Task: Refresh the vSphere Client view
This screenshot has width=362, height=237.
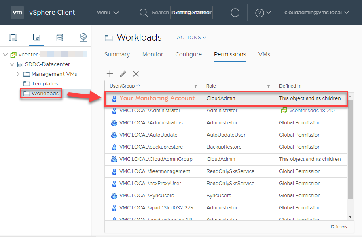Action: 235,13
